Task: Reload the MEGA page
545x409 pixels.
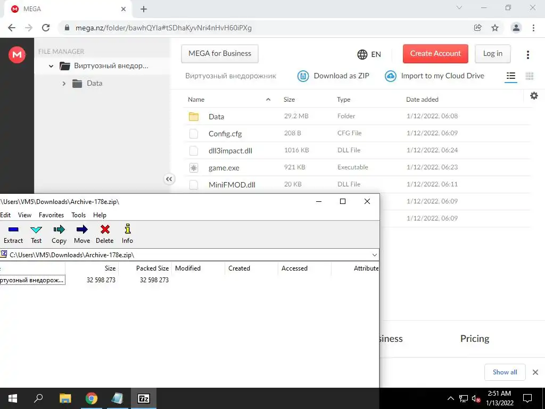Action: [x=46, y=28]
